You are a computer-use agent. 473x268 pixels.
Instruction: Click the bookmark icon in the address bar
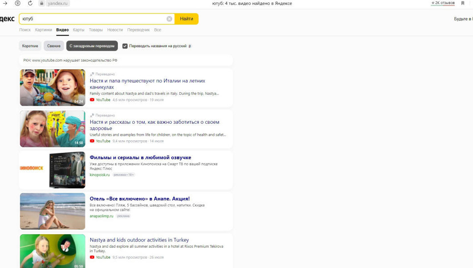click(463, 3)
